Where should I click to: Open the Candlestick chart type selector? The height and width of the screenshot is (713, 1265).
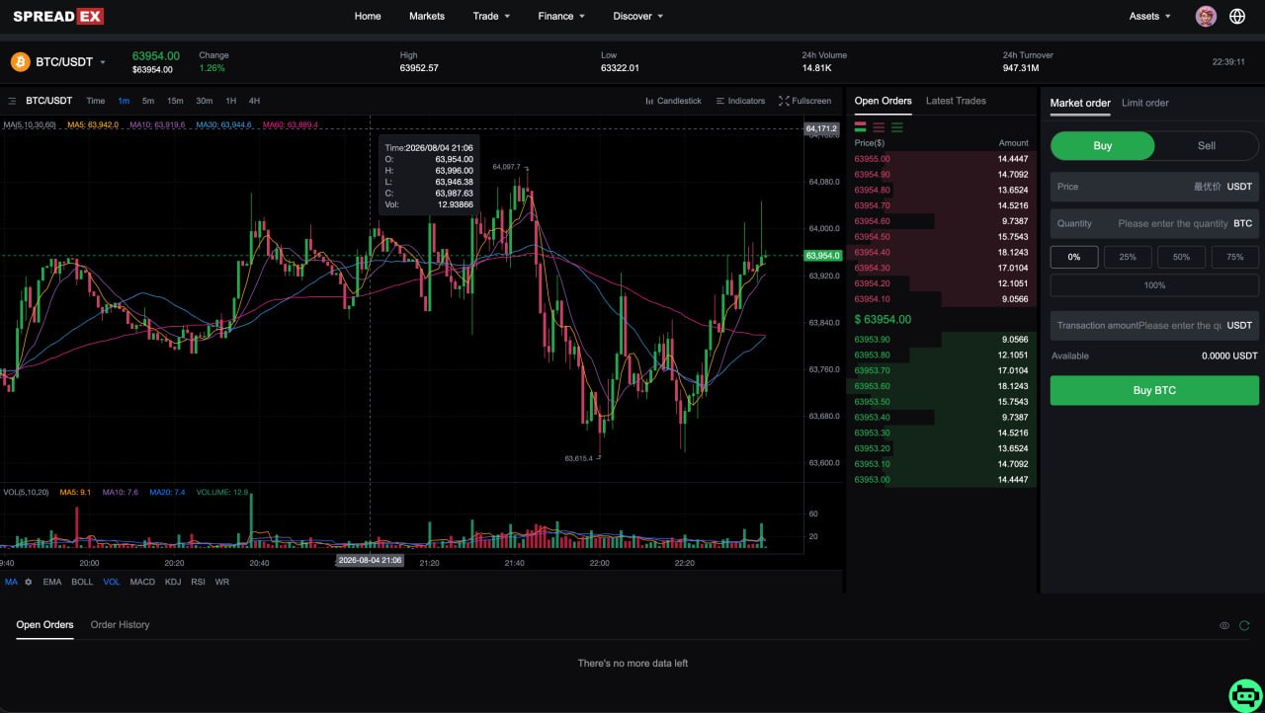point(673,101)
